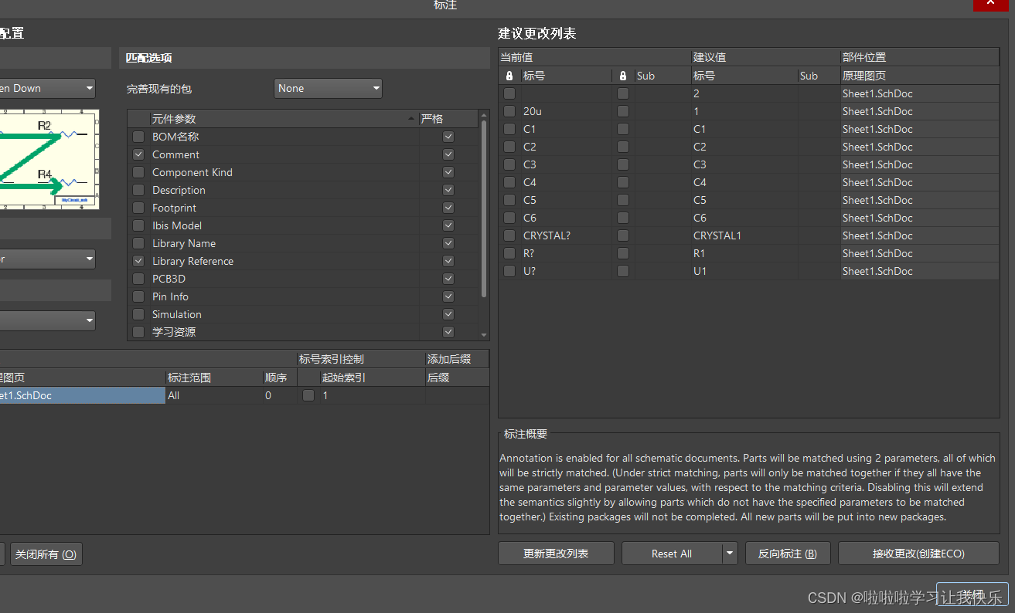Click the 后缀 column header
The width and height of the screenshot is (1015, 613).
tap(457, 378)
